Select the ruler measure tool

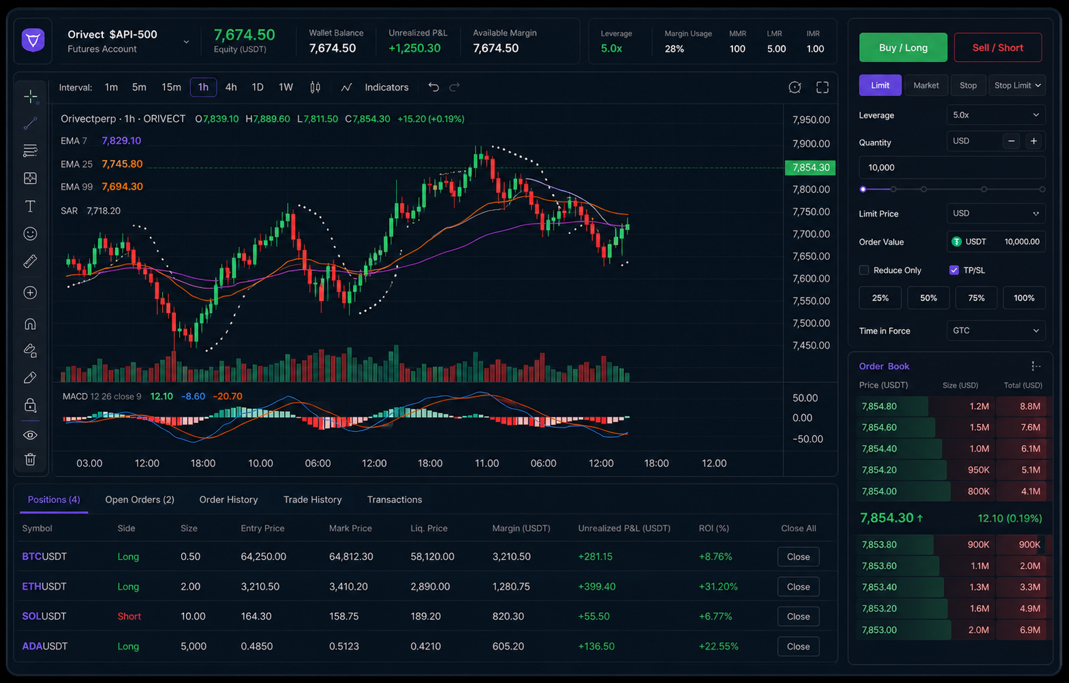point(31,261)
